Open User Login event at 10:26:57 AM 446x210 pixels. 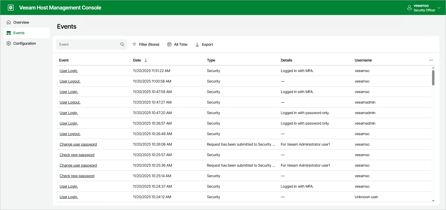69,123
